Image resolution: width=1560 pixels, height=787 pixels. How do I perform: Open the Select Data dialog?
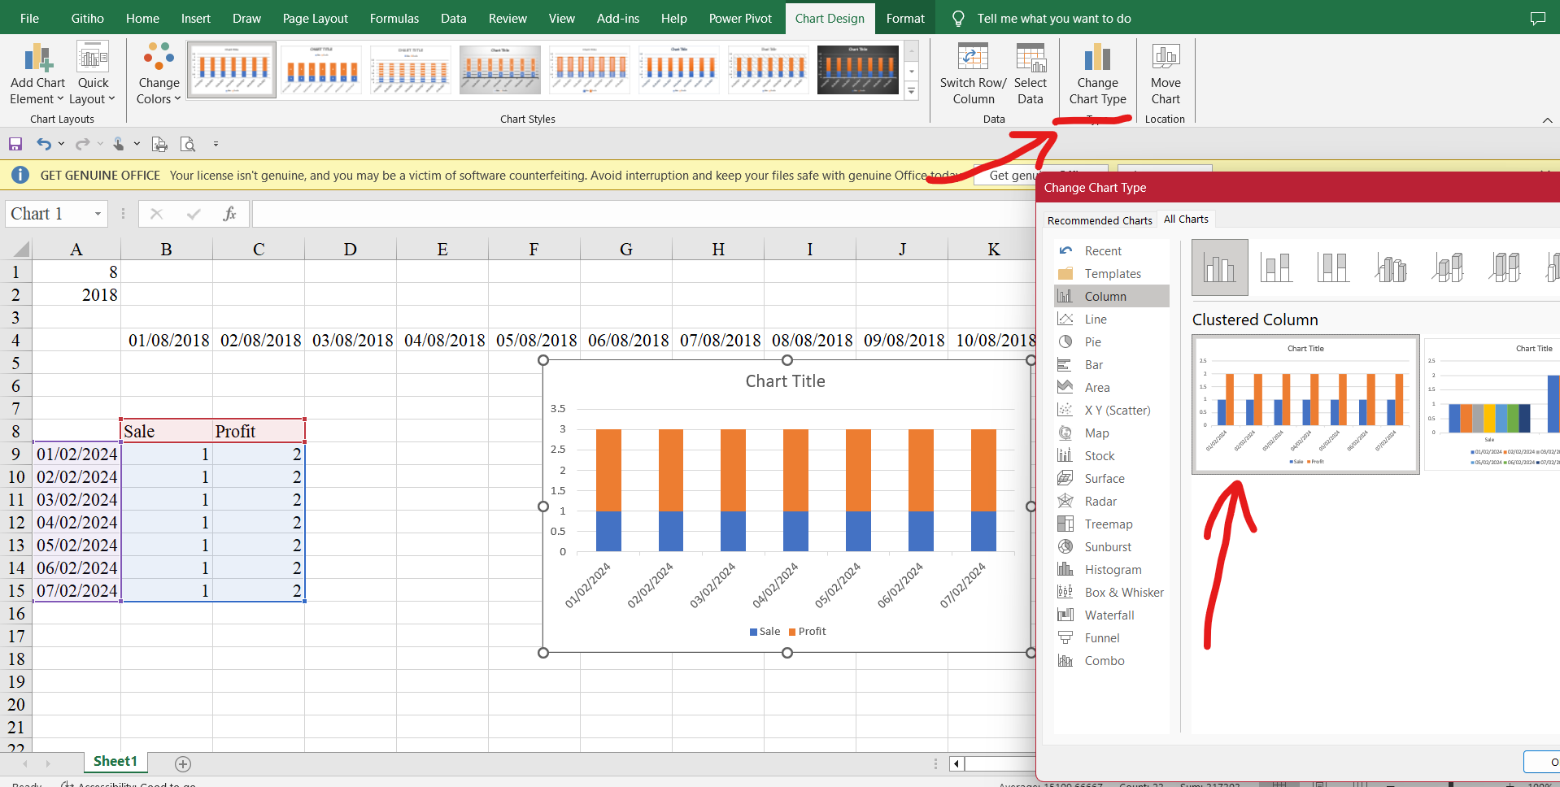click(1030, 74)
